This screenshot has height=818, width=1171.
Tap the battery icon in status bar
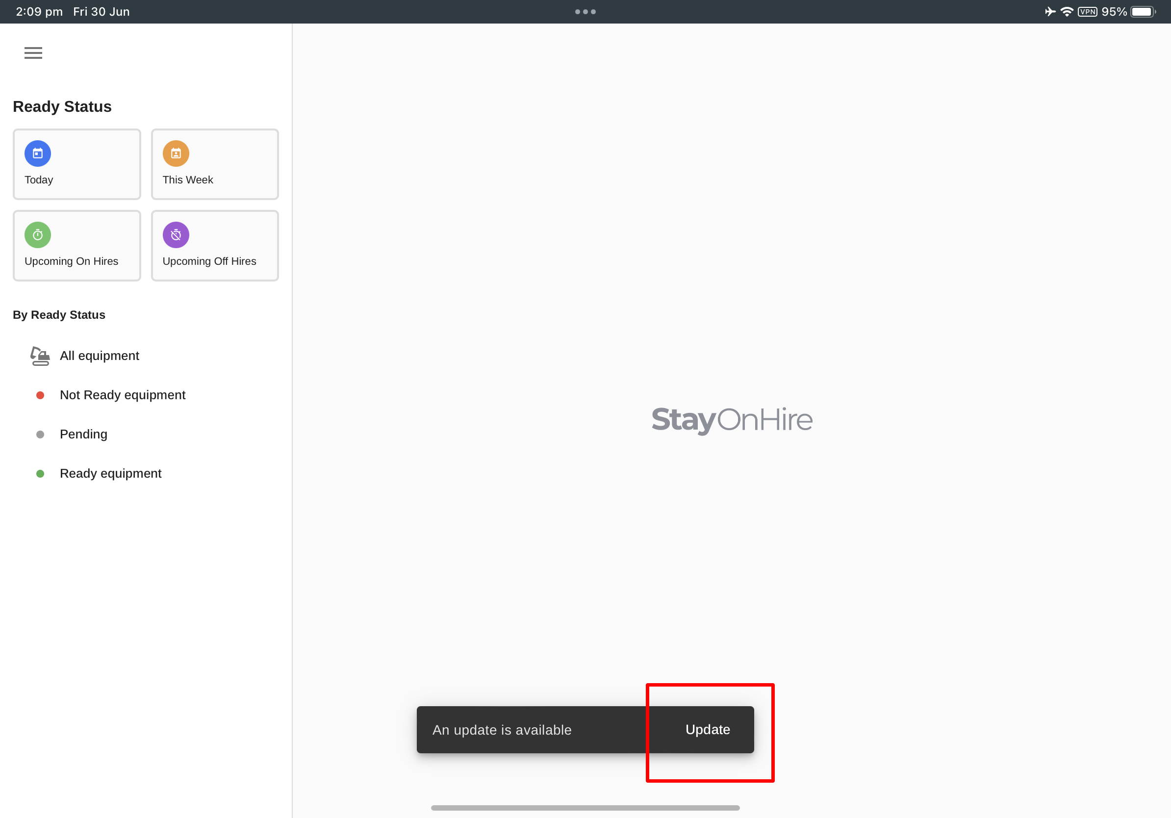[x=1143, y=11]
